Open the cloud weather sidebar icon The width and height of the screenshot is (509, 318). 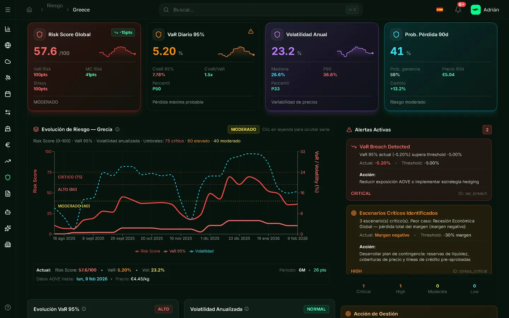(x=8, y=61)
